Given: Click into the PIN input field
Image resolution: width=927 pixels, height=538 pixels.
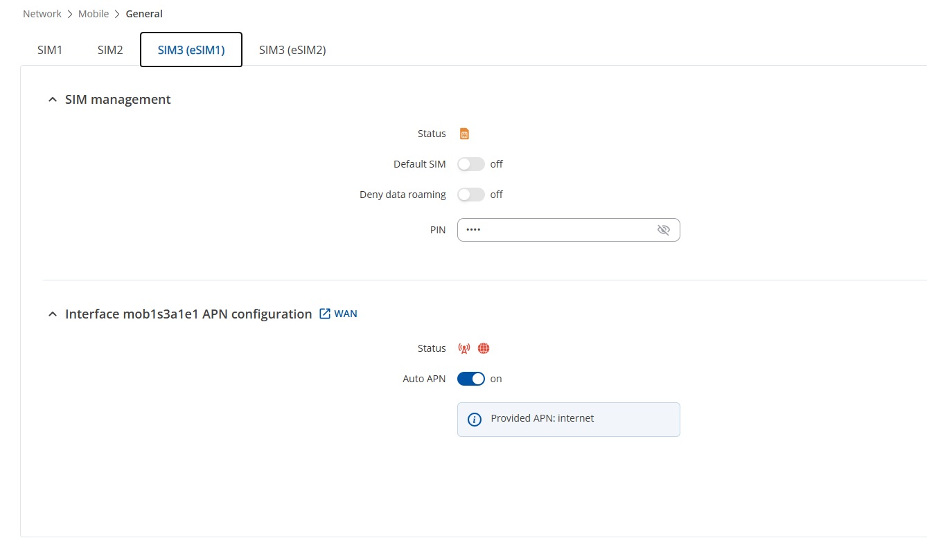Looking at the screenshot, I should coord(568,230).
